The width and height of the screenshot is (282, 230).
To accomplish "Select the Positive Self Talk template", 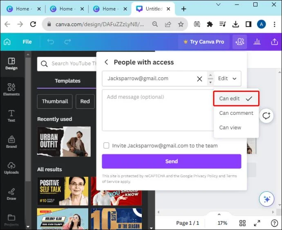I will pyautogui.click(x=63, y=191).
